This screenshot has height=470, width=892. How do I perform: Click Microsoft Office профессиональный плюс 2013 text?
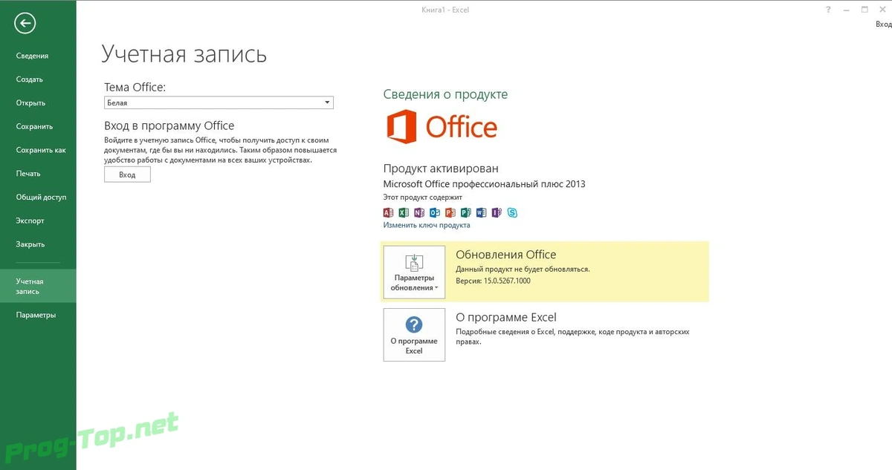pos(484,183)
